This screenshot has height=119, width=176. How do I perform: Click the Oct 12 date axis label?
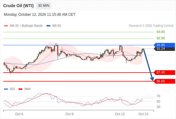[x=120, y=114]
